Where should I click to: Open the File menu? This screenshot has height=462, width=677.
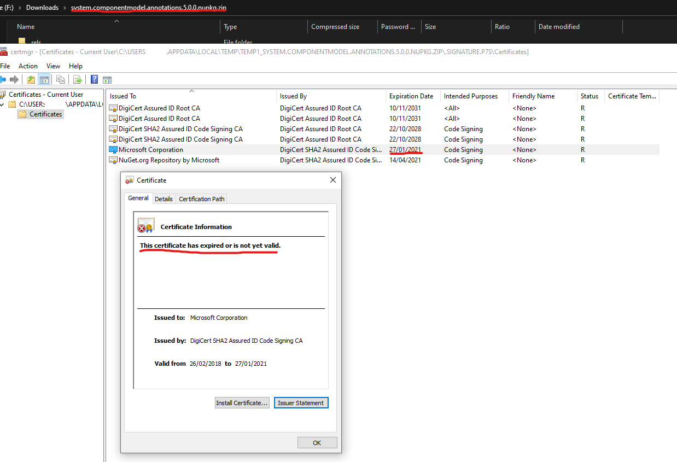tap(5, 66)
